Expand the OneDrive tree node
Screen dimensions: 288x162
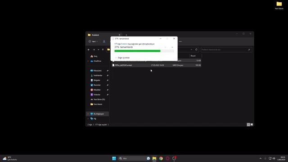click(88, 61)
